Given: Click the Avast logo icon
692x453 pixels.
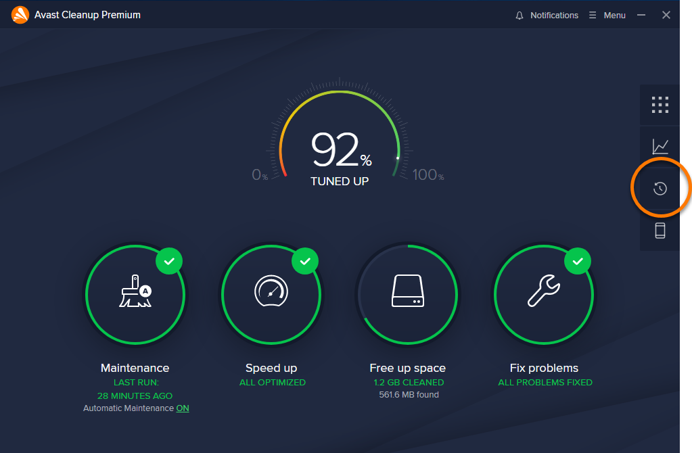Looking at the screenshot, I should (x=20, y=15).
